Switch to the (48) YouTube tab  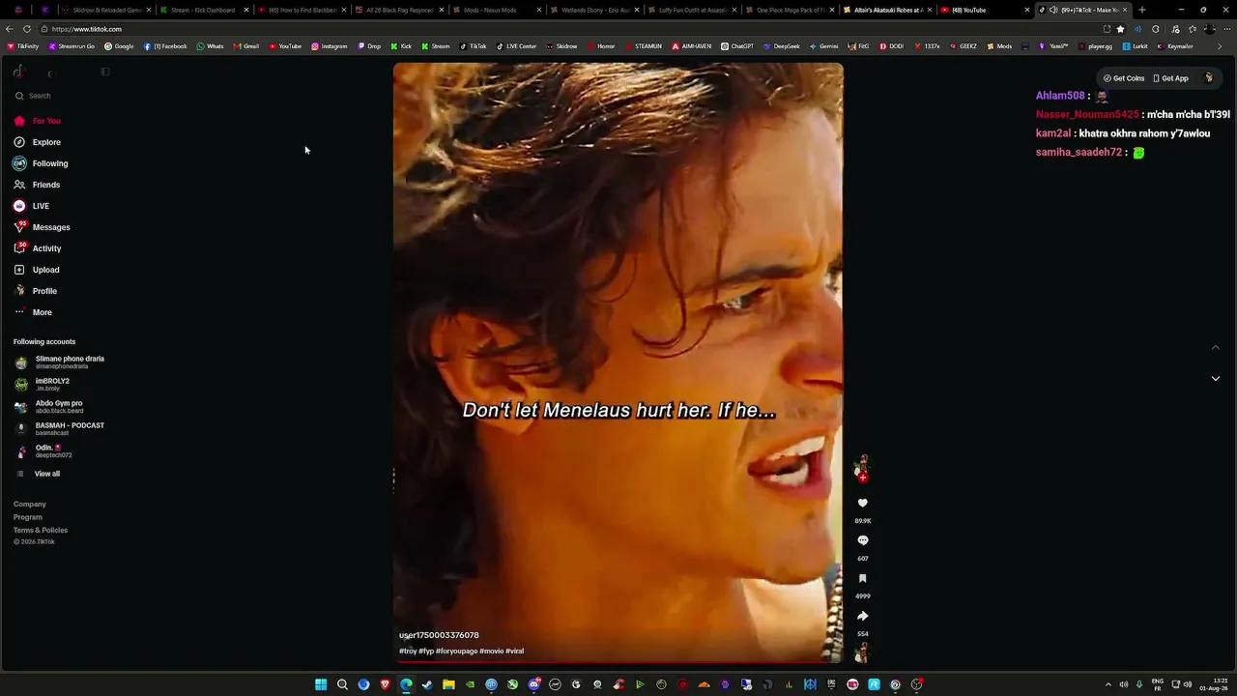[x=984, y=10]
